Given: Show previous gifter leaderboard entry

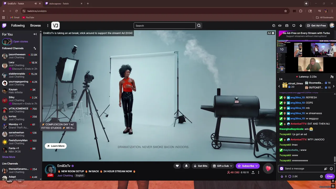Looking at the screenshot, I should [279, 86].
